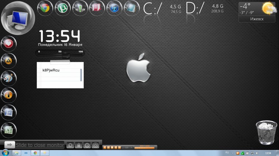Open the C:/ drive widget
The height and width of the screenshot is (156, 279).
click(x=162, y=9)
